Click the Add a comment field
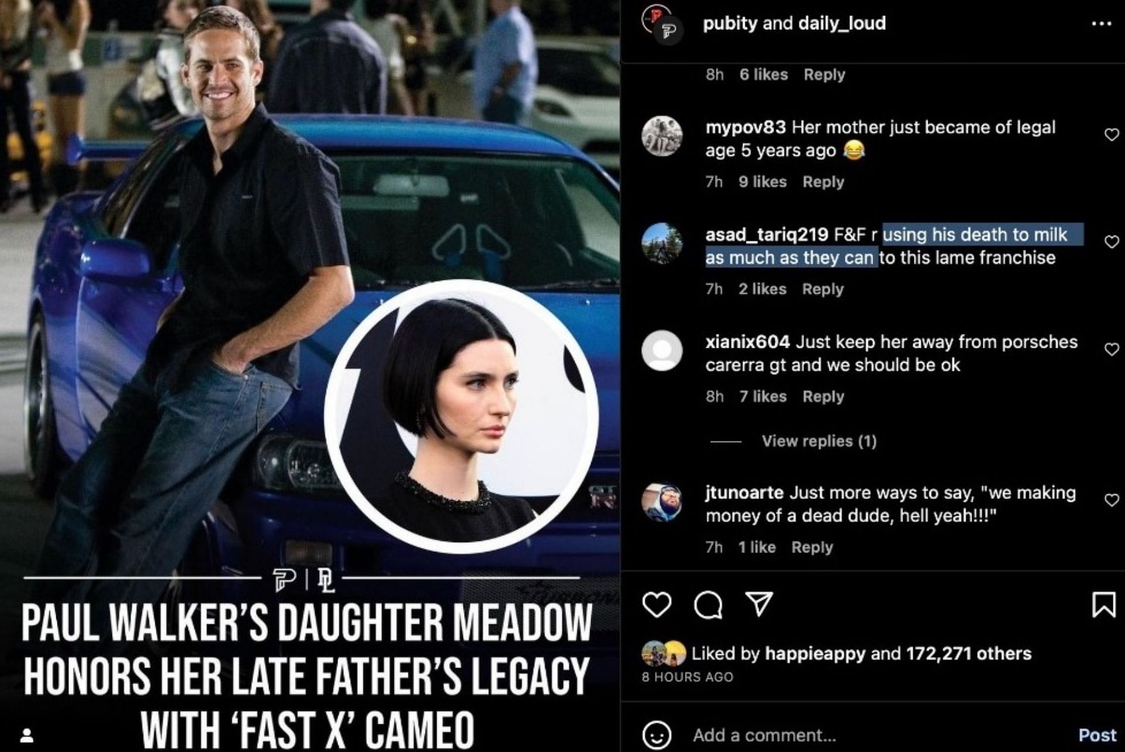1125x752 pixels. tap(879, 735)
